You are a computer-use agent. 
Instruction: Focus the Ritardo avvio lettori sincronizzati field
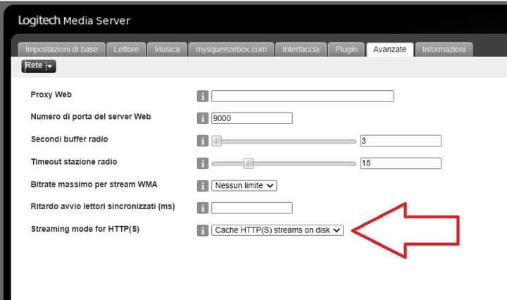pyautogui.click(x=252, y=208)
